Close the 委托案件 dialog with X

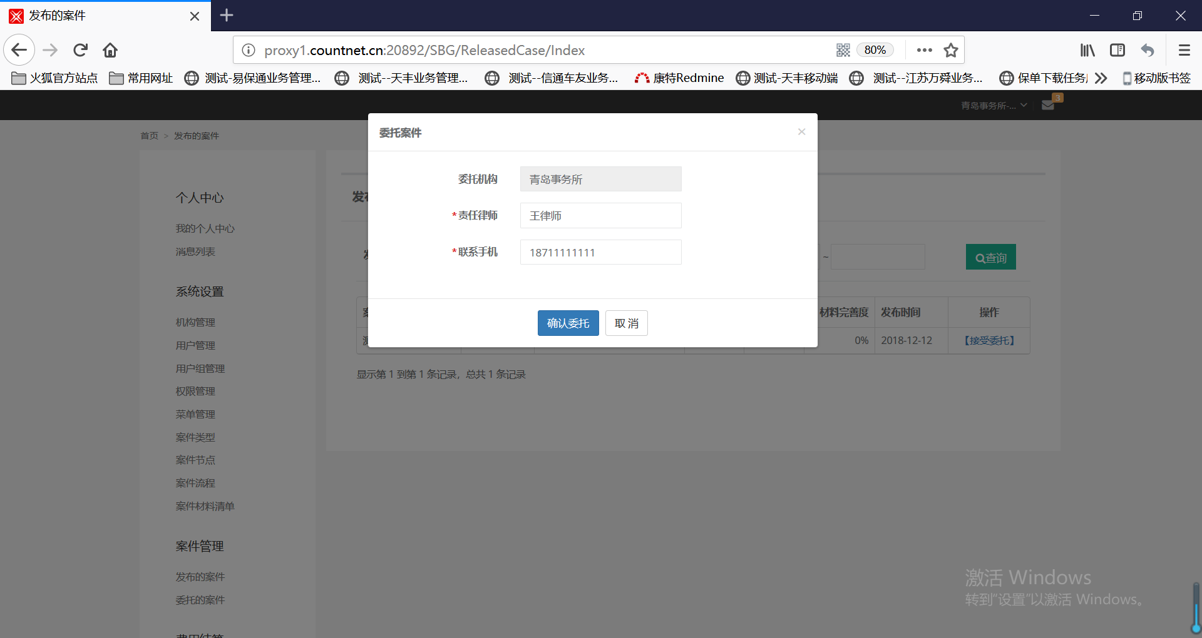[801, 131]
